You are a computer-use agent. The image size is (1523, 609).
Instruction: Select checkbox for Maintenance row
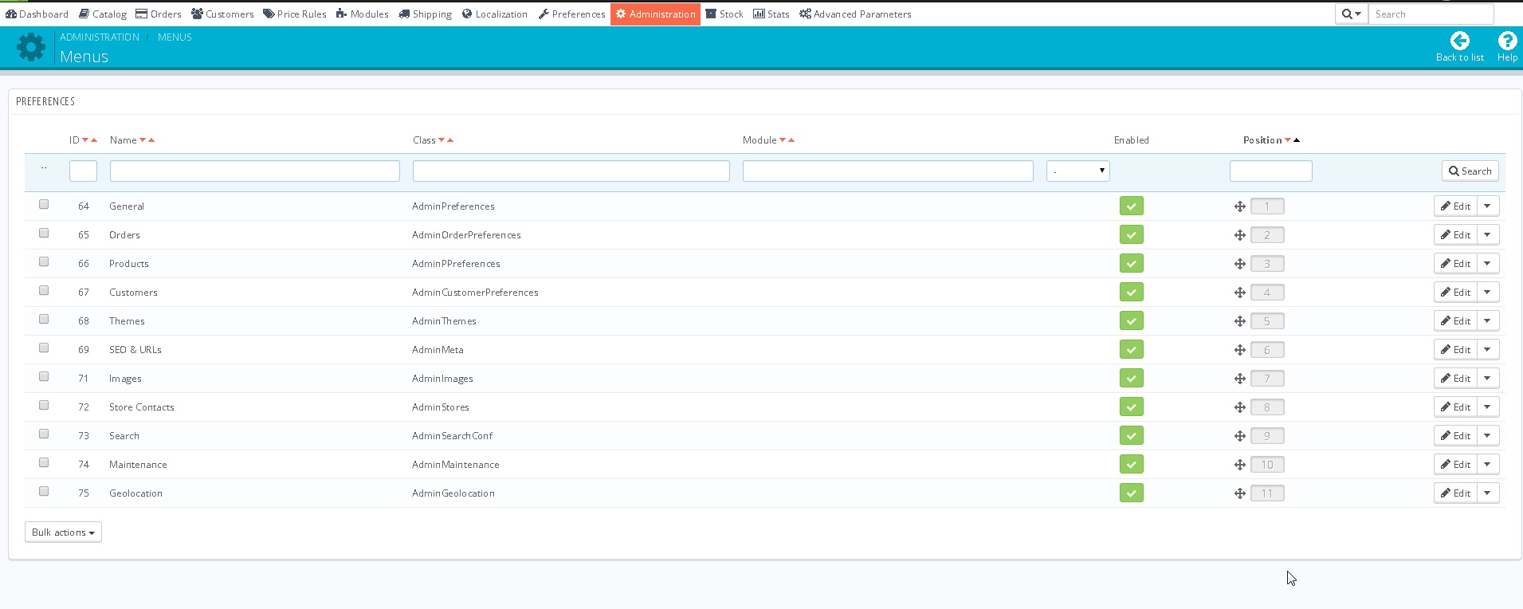click(44, 463)
